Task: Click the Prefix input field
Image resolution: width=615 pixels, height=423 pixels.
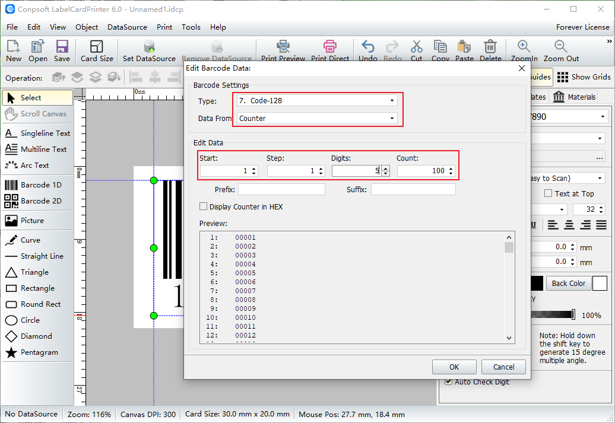Action: coord(281,189)
